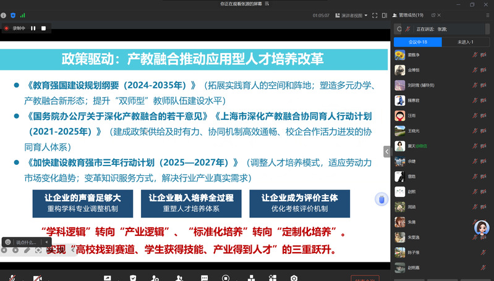Toggle the side-by-side layout icon

click(385, 15)
